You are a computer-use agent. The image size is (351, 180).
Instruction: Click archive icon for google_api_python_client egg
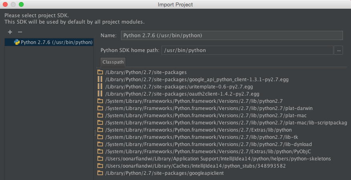(100, 80)
